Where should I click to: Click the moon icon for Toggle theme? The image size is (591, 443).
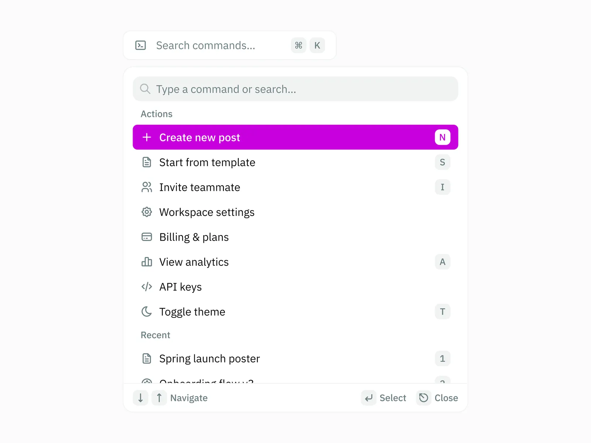(147, 312)
